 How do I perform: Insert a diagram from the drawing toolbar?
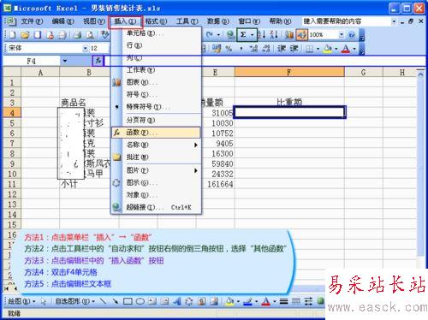(189, 301)
